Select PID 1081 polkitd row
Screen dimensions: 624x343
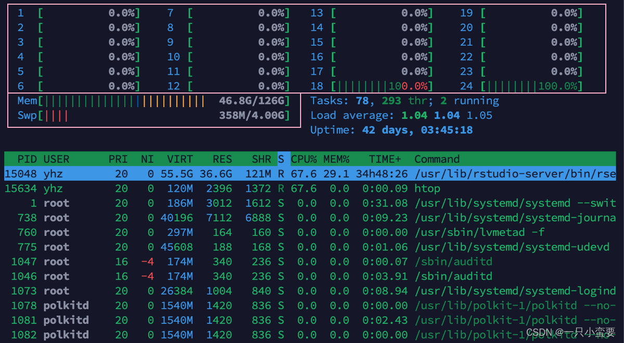(310, 320)
